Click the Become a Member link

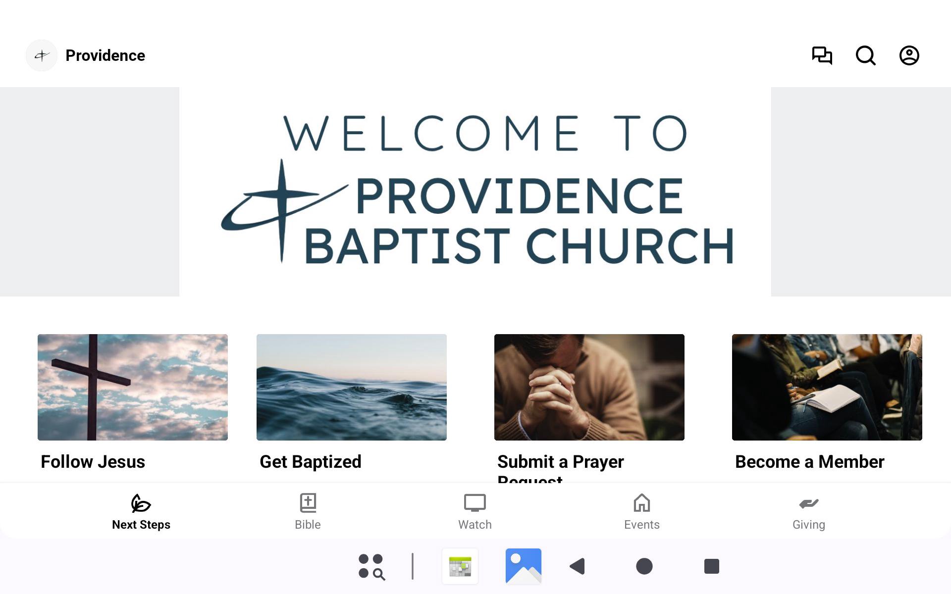(809, 462)
